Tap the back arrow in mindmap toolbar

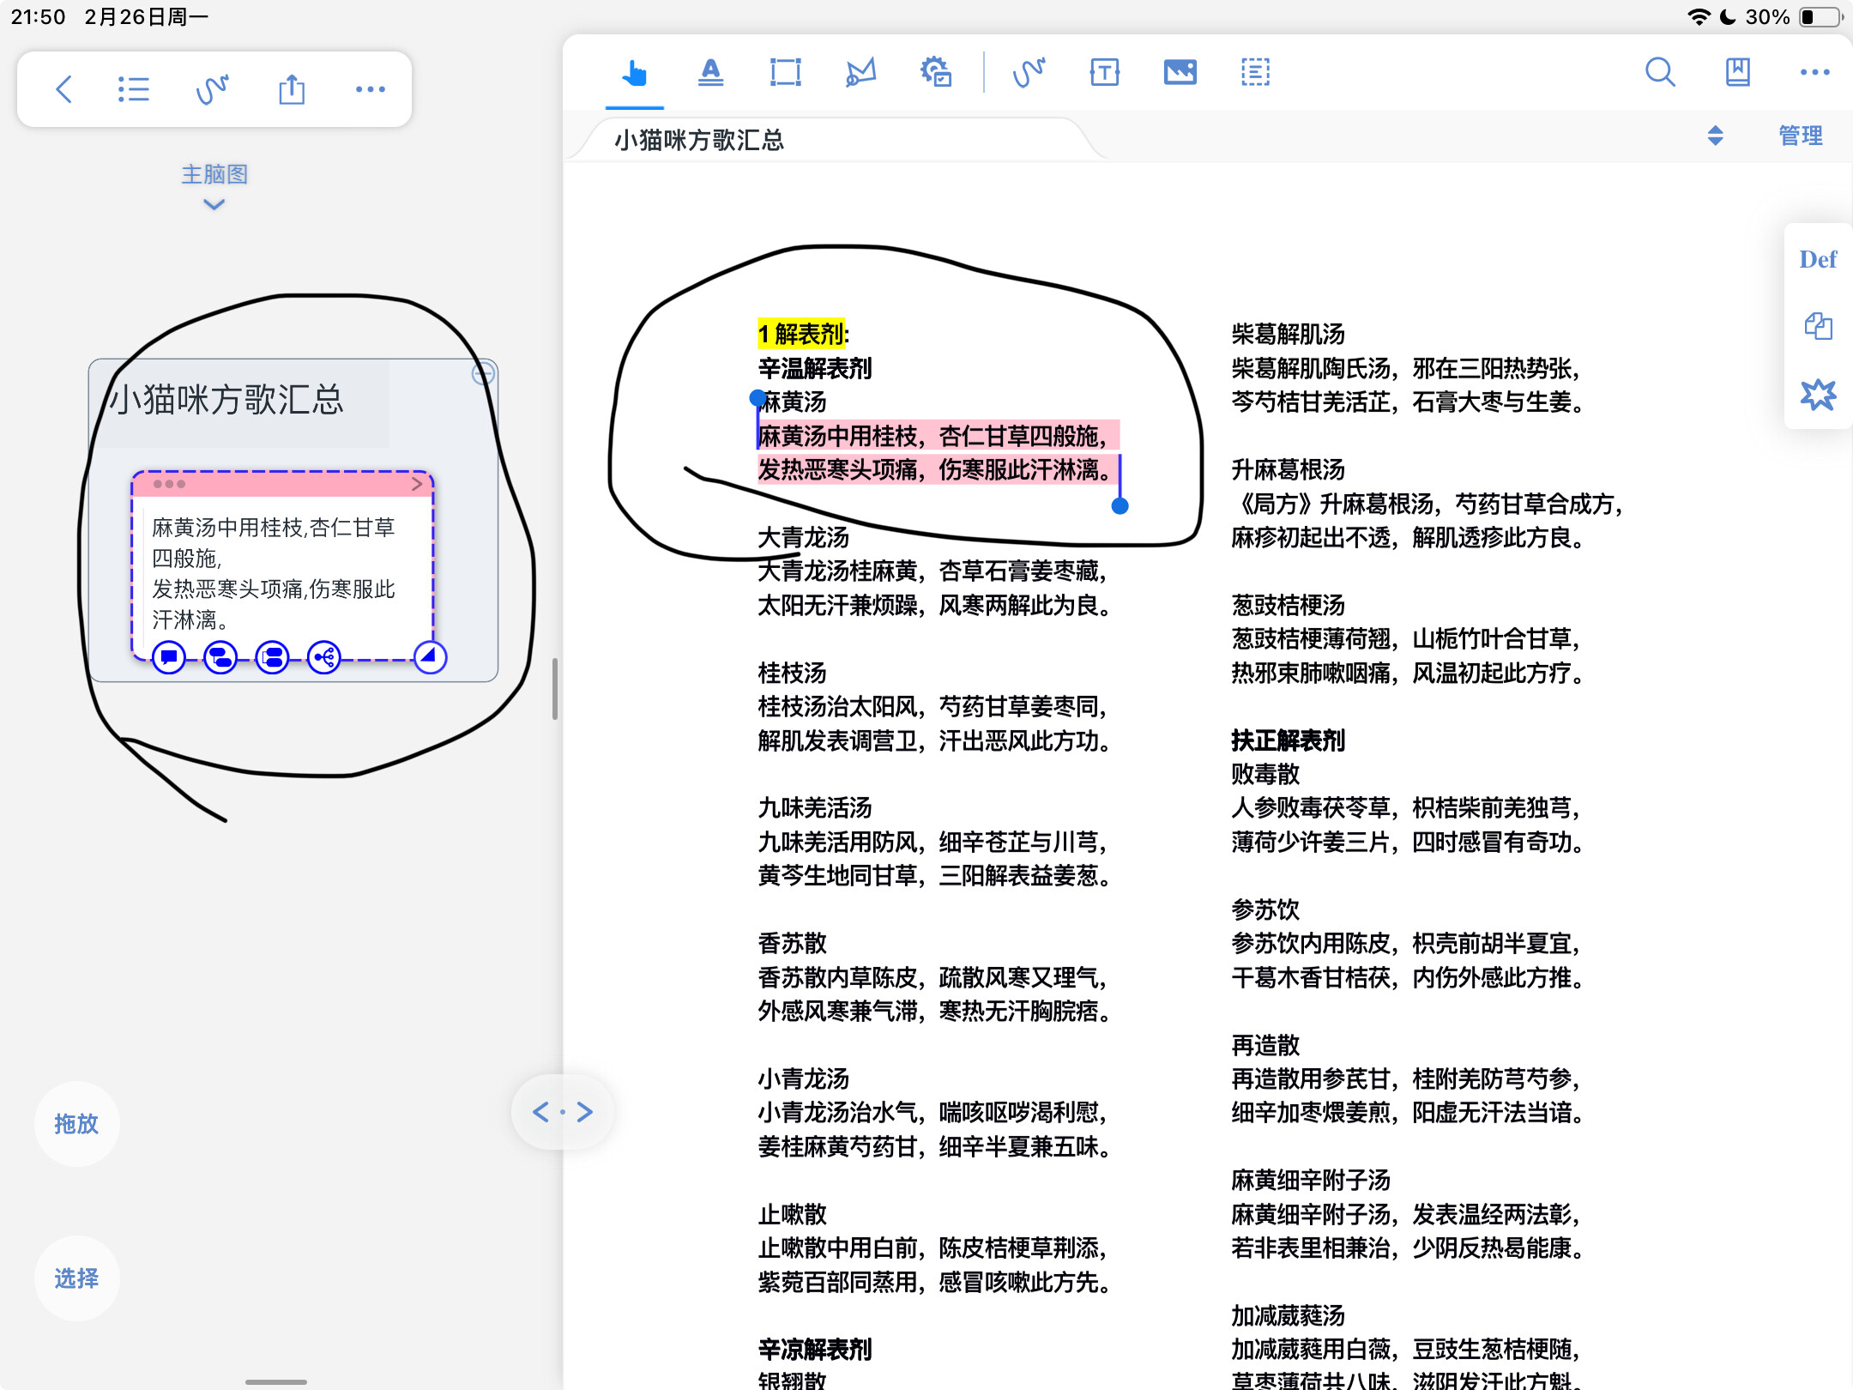point(63,89)
